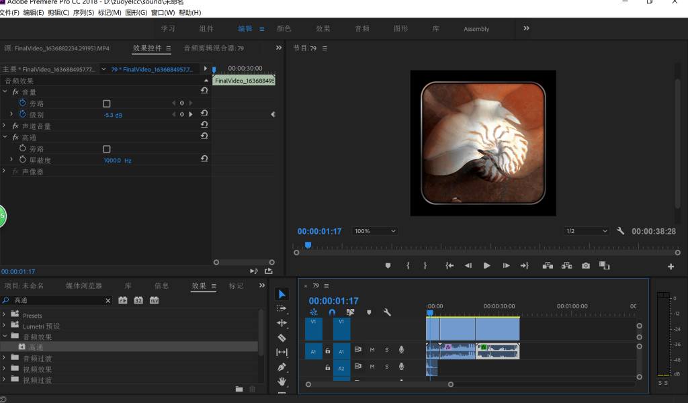This screenshot has width=688, height=403.
Task: Go to In point in the program monitor
Action: (449, 266)
